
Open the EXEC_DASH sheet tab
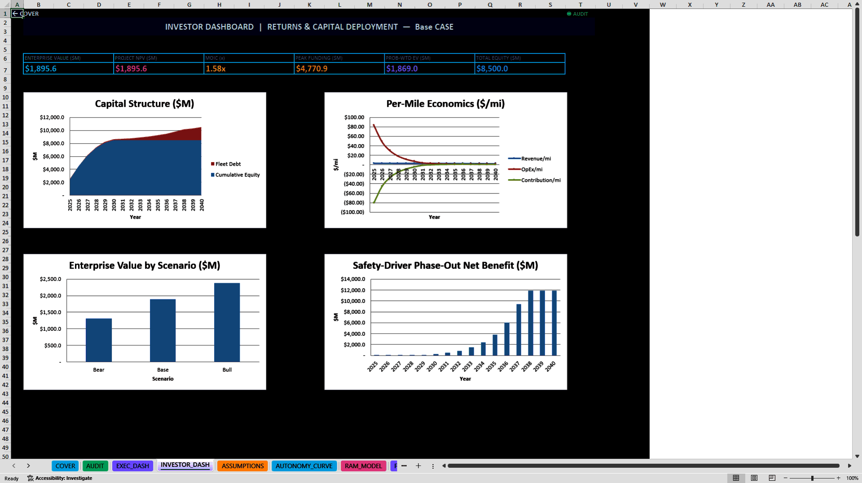(x=132, y=466)
